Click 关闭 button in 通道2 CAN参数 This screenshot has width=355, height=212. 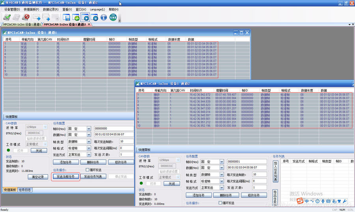click(x=172, y=184)
